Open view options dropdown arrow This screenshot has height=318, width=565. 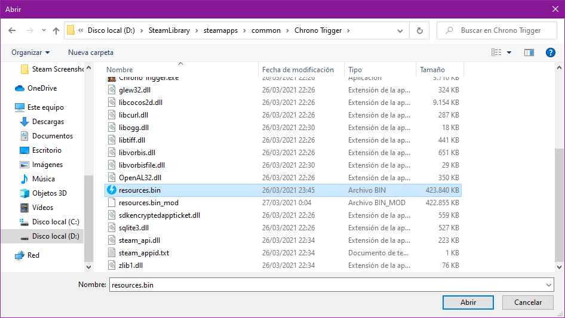[509, 53]
